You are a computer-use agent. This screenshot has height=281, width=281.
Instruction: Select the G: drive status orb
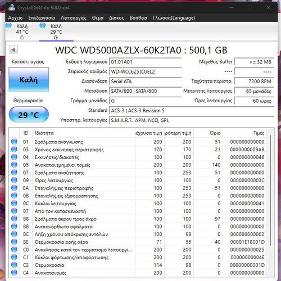(x=43, y=25)
